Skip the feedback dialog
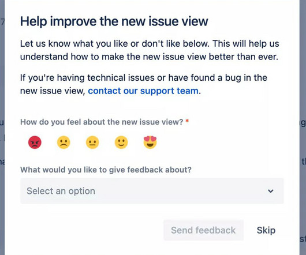The height and width of the screenshot is (255, 306). point(266,230)
